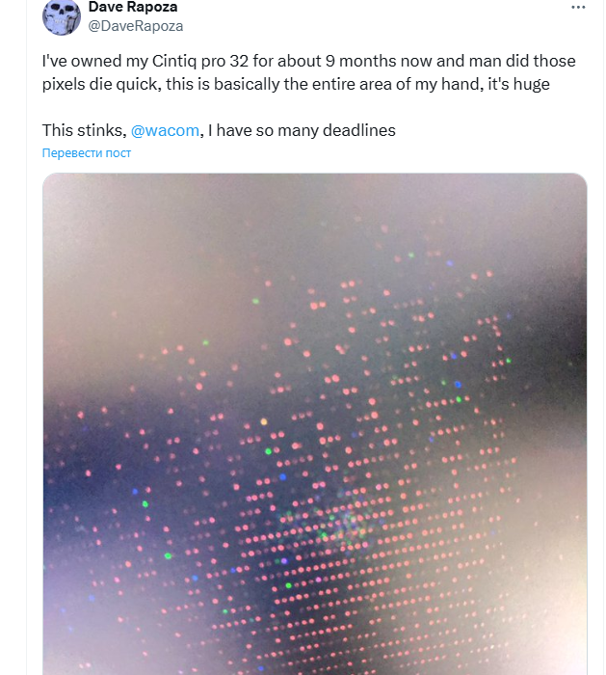Open the three-dot more options menu

click(x=577, y=8)
